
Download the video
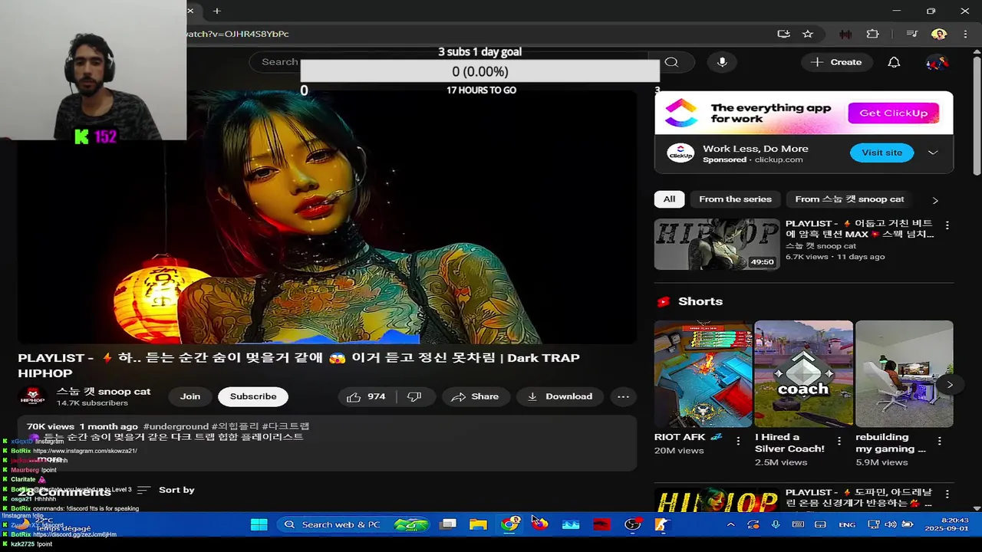pyautogui.click(x=560, y=396)
